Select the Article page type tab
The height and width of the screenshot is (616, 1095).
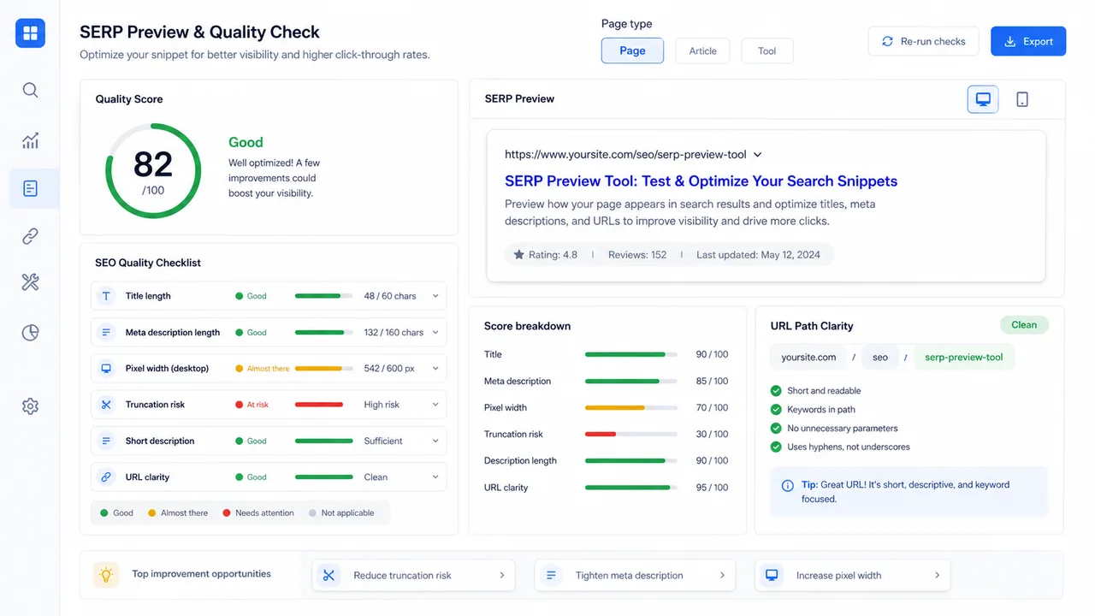point(702,50)
